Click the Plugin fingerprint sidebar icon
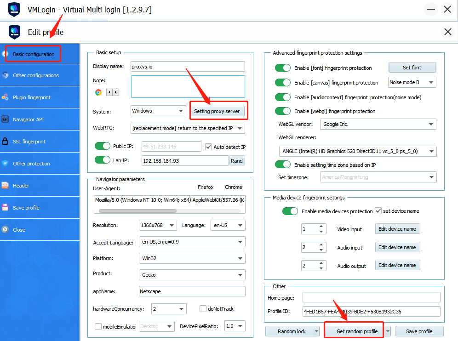The image size is (458, 341). click(5, 97)
